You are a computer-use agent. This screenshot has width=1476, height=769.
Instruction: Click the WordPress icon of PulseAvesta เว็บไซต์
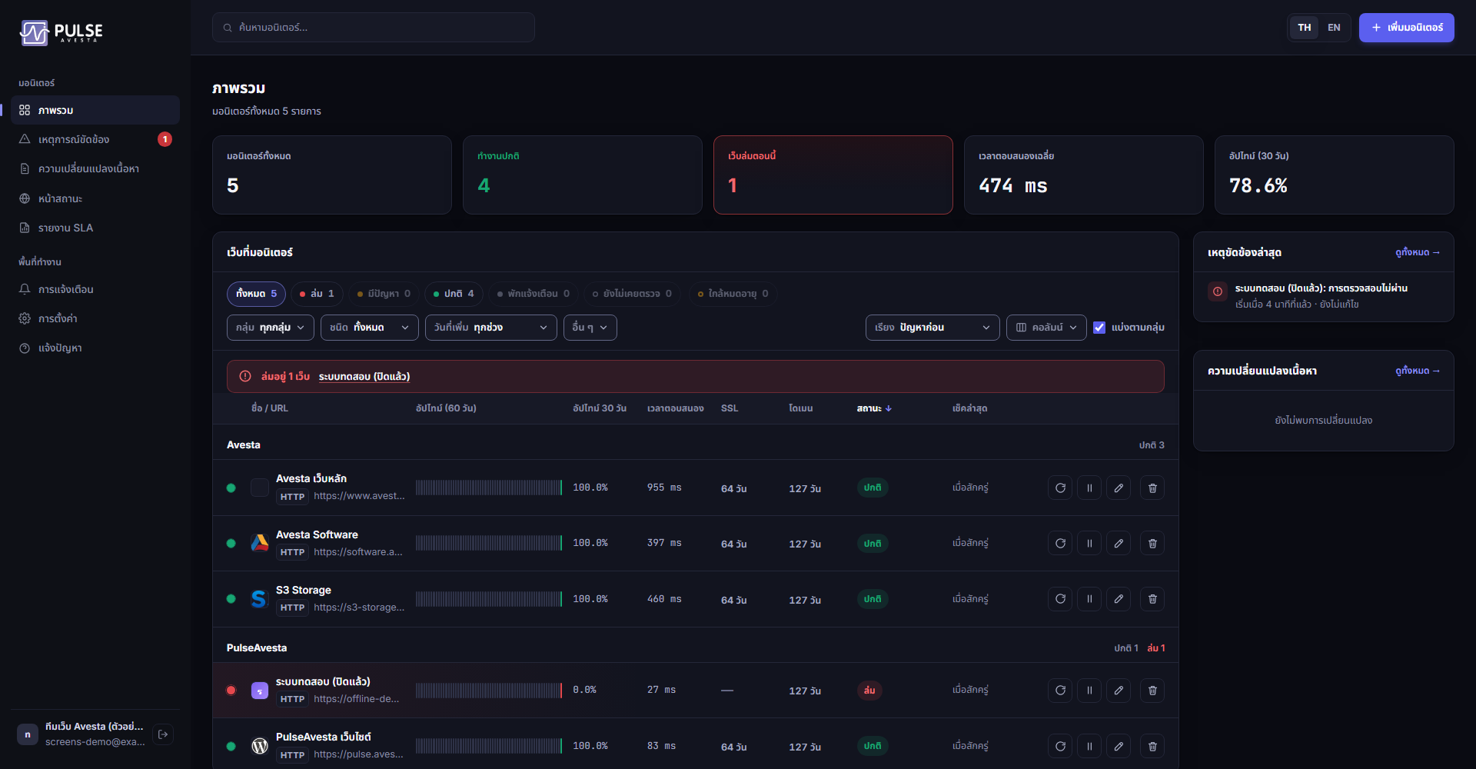260,746
